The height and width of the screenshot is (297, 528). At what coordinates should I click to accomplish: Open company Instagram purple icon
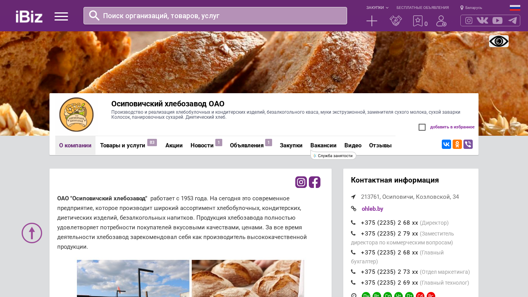click(301, 182)
